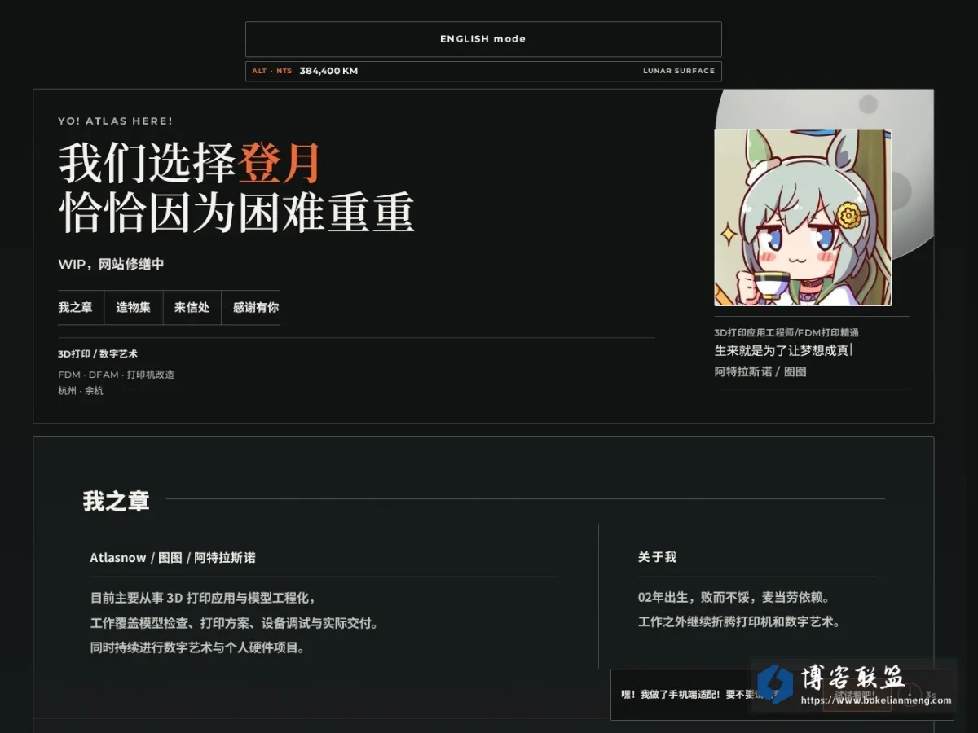Click the text 02年出生，败而不馁，麦当劳依赖
This screenshot has height=733, width=978.
click(734, 597)
